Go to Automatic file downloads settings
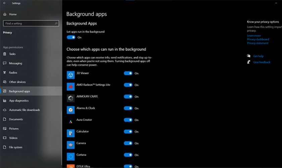282x168 pixels. pyautogui.click(x=24, y=110)
